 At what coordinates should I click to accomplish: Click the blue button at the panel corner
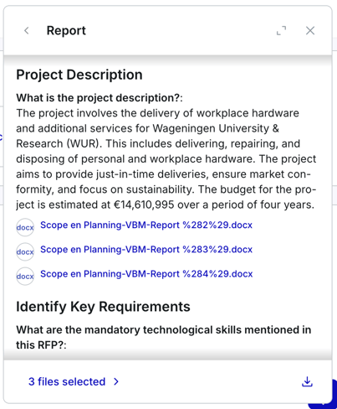[323, 396]
